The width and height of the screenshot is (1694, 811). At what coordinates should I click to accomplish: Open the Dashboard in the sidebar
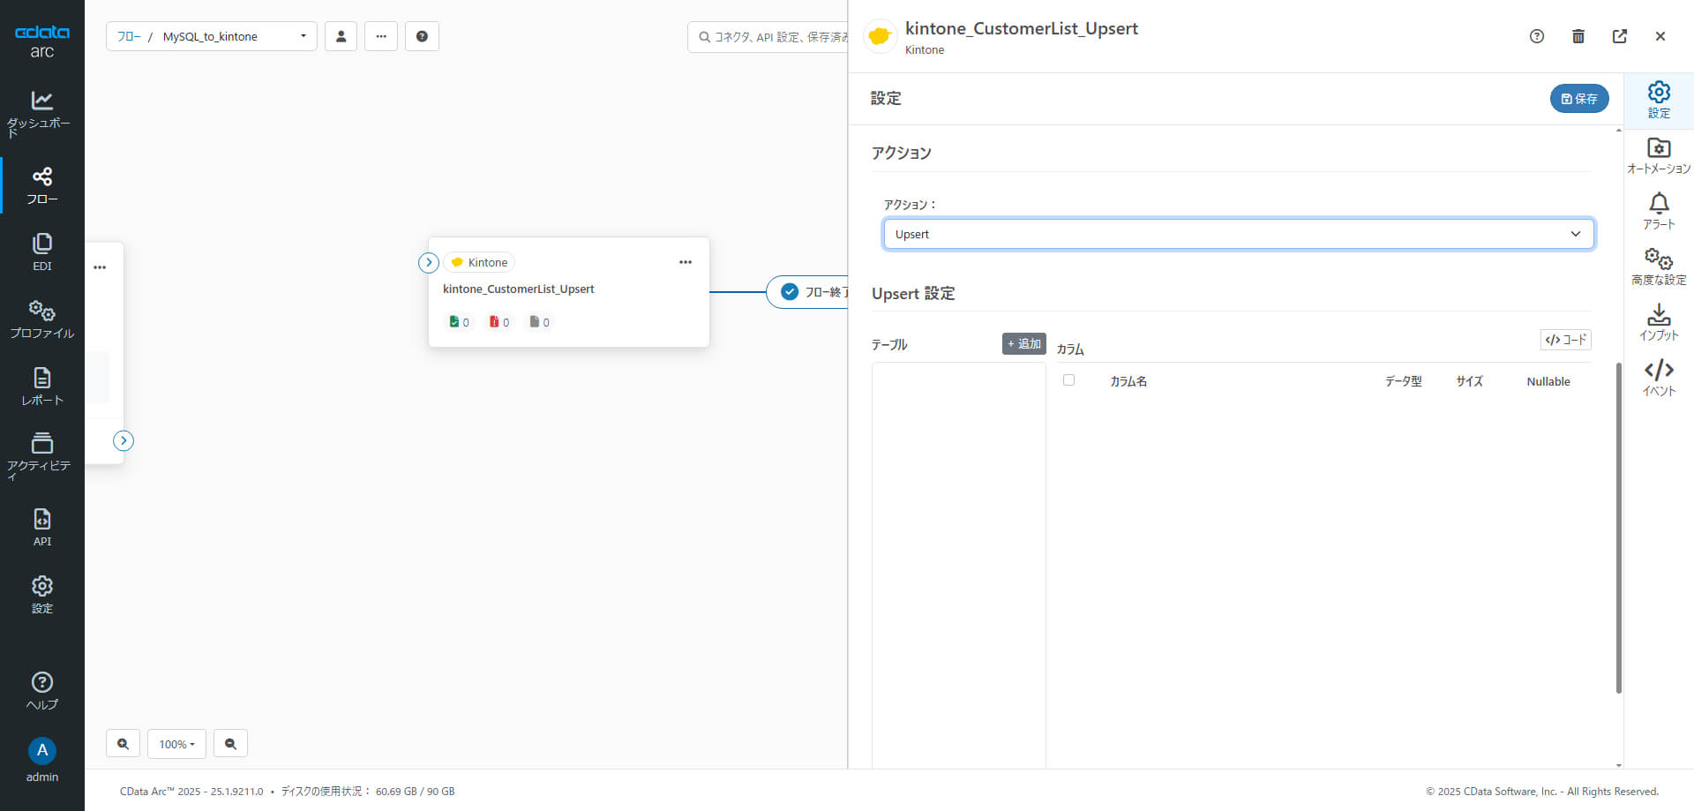(x=41, y=112)
